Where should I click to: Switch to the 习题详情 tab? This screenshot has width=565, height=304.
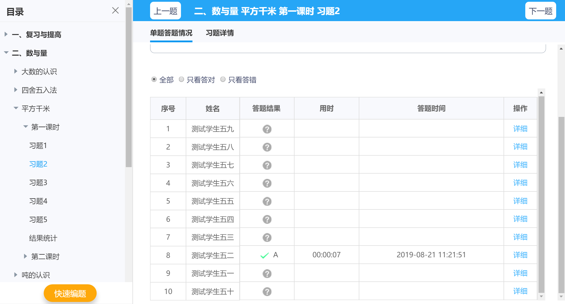pos(220,33)
